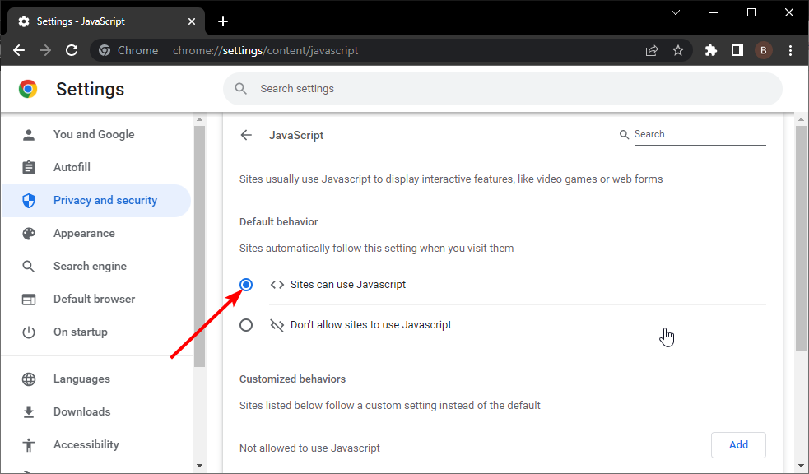Click the globe icon for Languages

pos(29,379)
